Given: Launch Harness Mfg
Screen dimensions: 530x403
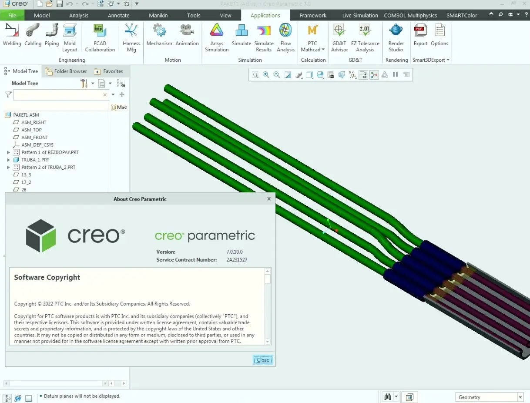Looking at the screenshot, I should click(x=131, y=38).
